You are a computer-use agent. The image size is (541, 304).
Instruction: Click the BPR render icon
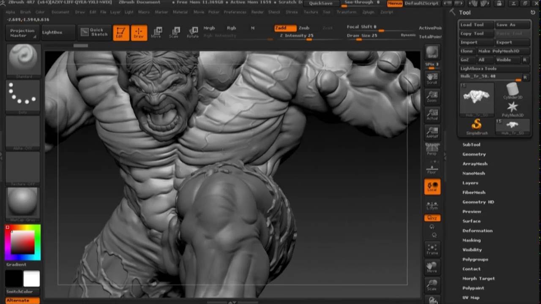tap(432, 53)
